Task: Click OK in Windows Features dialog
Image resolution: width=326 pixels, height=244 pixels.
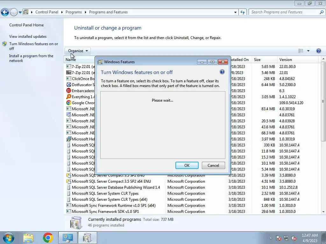Action: pos(187,165)
